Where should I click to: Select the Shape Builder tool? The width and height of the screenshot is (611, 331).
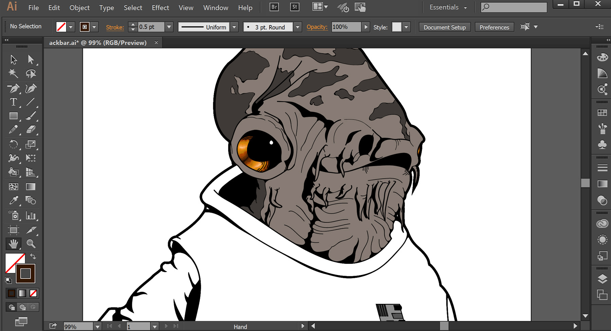tap(14, 172)
